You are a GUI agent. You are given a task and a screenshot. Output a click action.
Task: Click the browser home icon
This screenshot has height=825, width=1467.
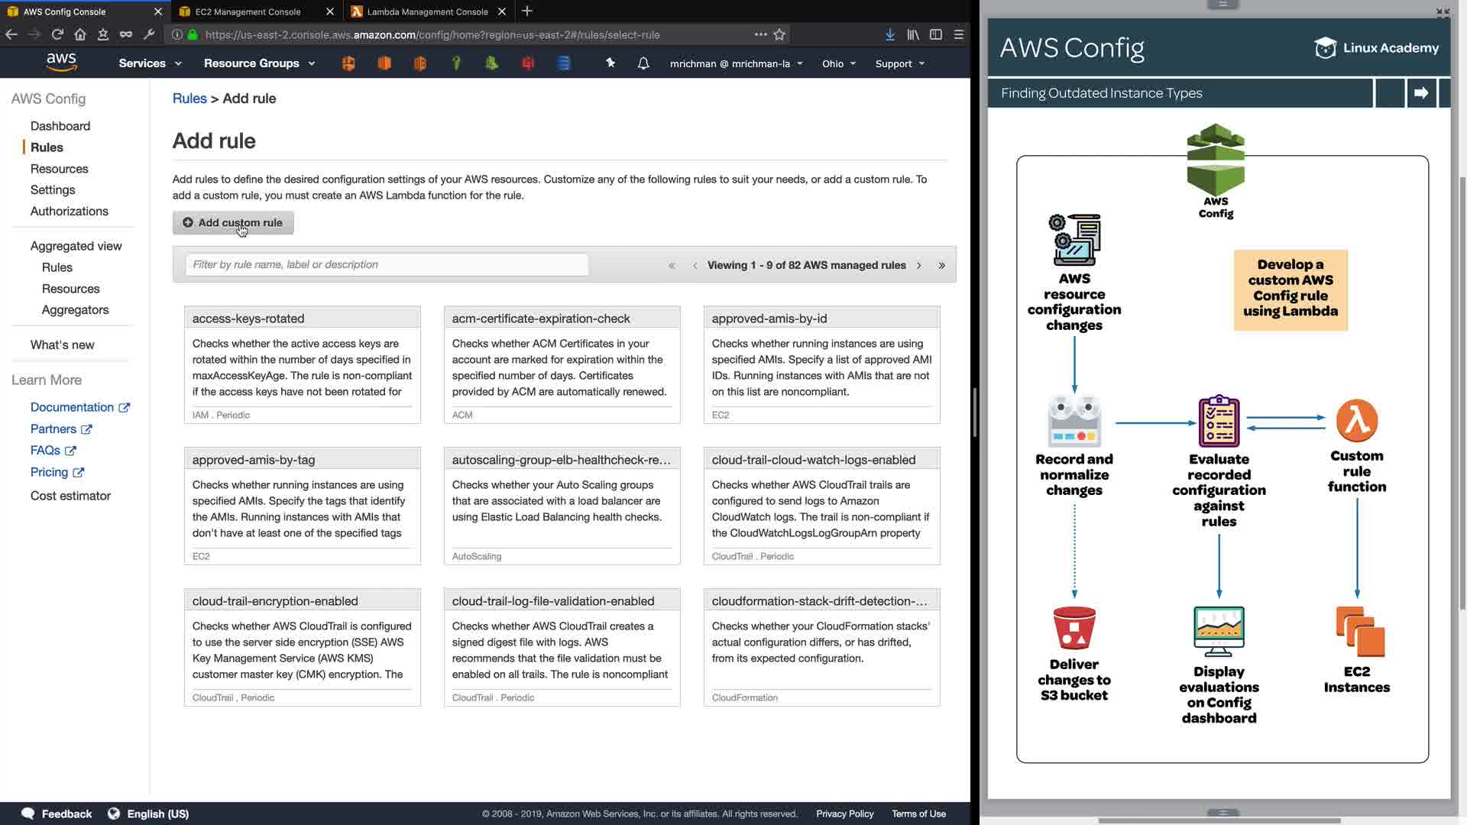click(x=80, y=34)
